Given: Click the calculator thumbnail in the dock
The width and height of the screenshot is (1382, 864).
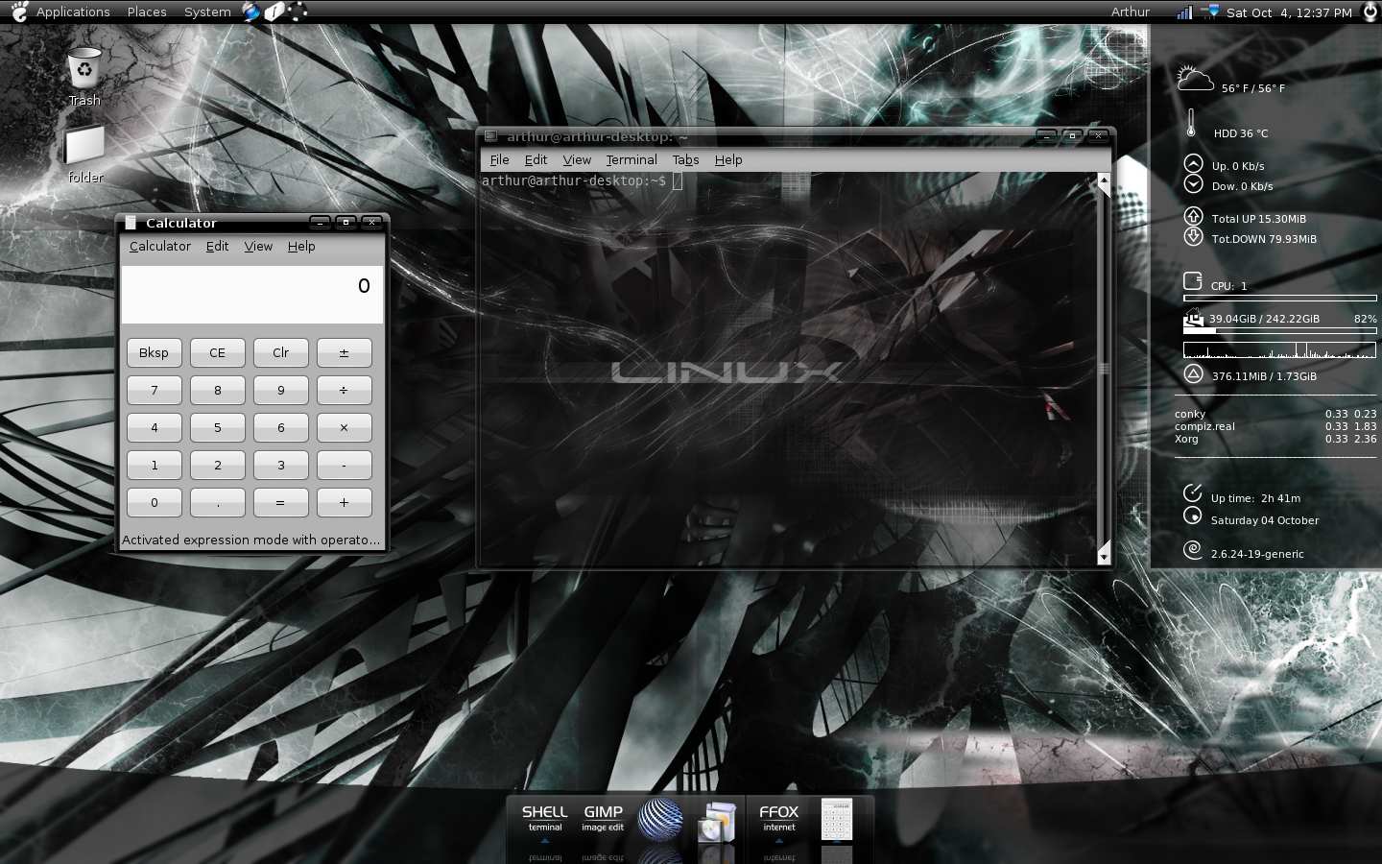Looking at the screenshot, I should point(837,820).
